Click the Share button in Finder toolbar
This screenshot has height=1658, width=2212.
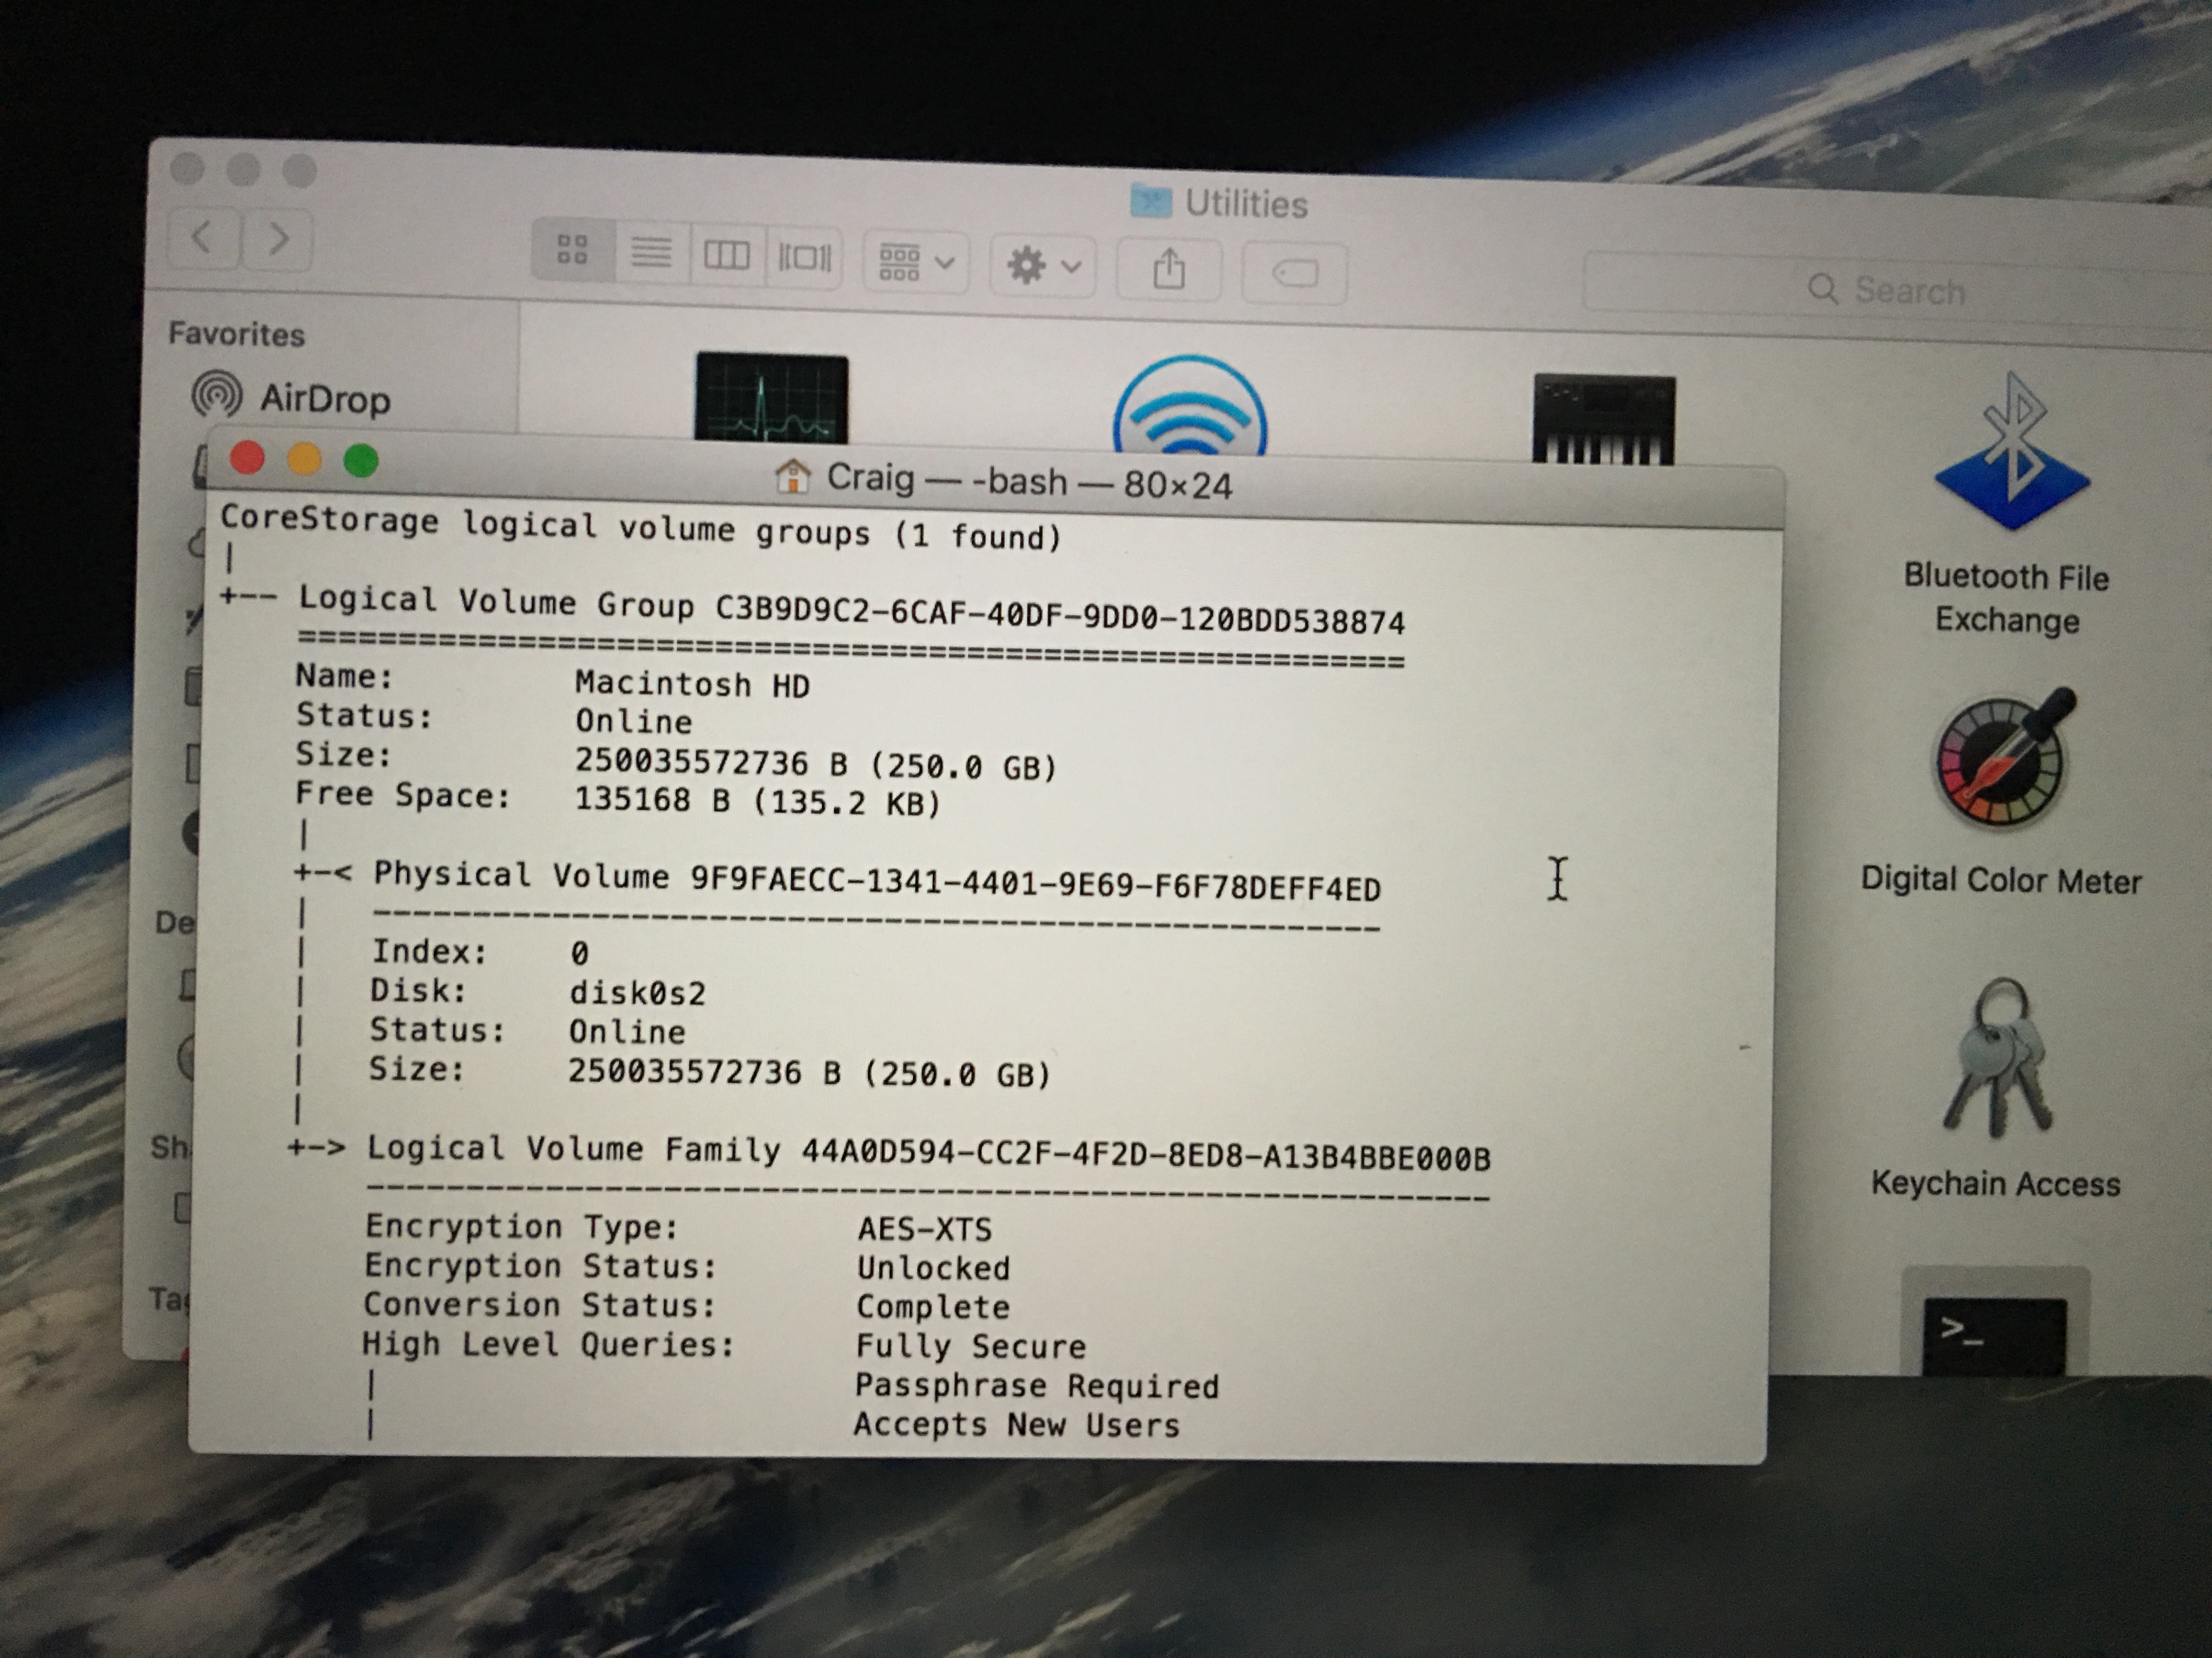1168,270
